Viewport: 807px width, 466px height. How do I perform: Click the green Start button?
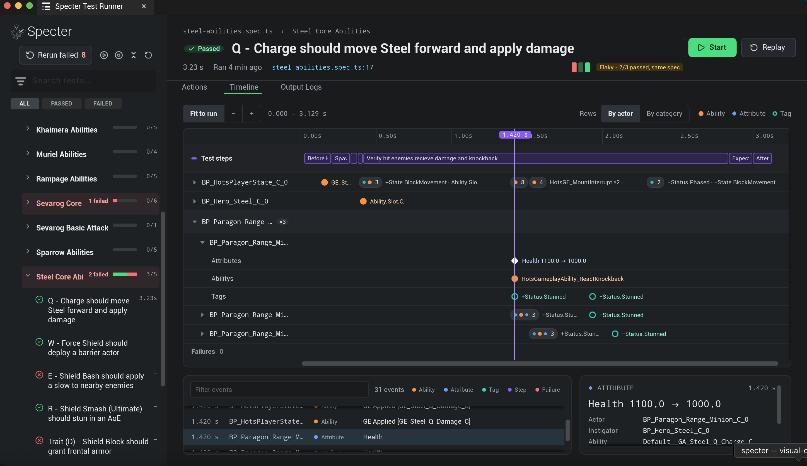[712, 48]
